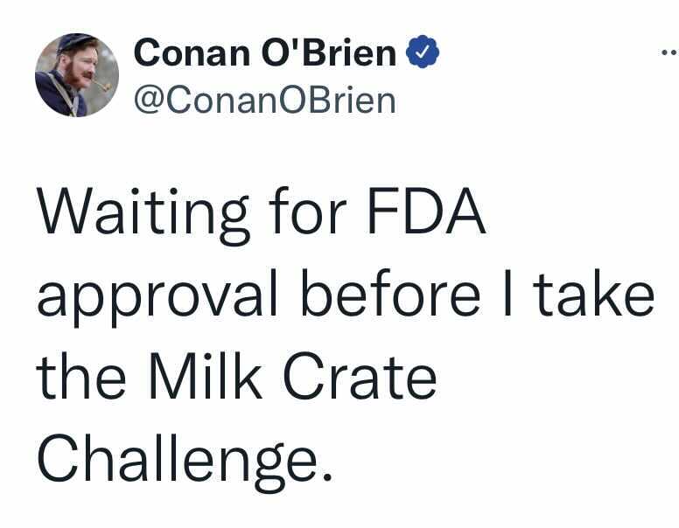Click the pipe in the avatar photo
The width and height of the screenshot is (679, 528).
coord(102,86)
